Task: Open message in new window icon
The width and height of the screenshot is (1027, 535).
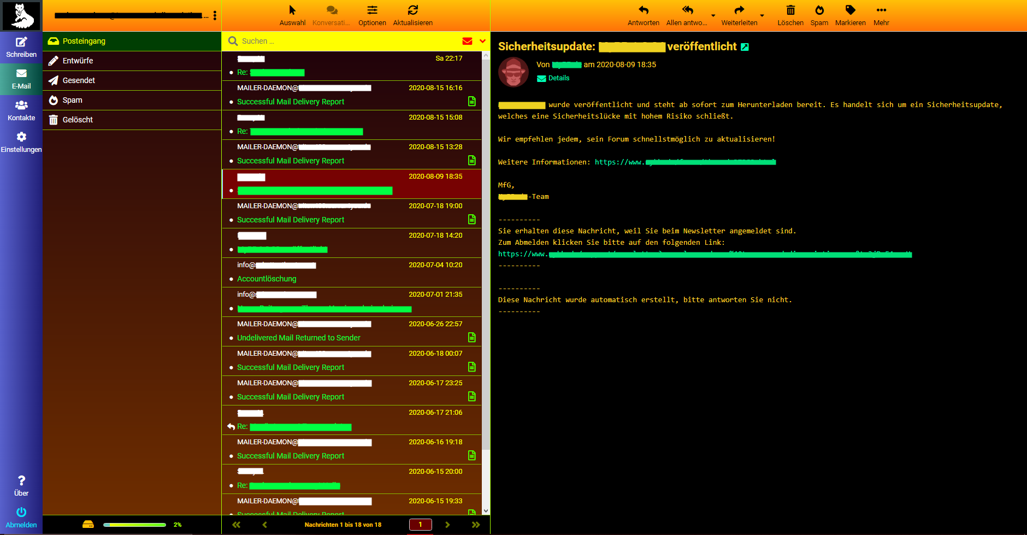Action: 745,47
